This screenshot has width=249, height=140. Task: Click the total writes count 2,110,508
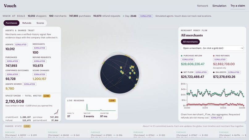tap(15, 101)
